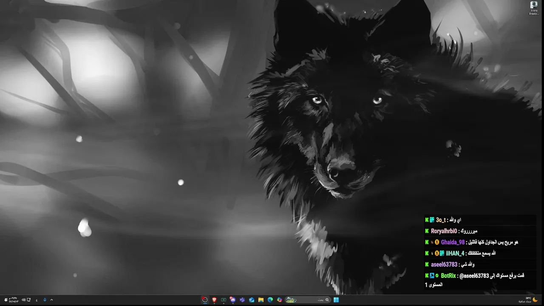Click BotRix username in chat
544x306 pixels.
pyautogui.click(x=448, y=275)
